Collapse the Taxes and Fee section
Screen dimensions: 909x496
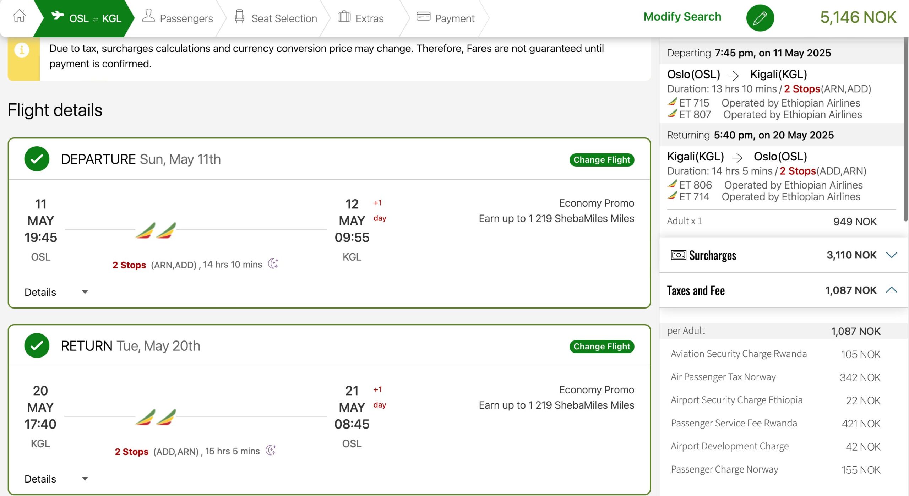891,290
